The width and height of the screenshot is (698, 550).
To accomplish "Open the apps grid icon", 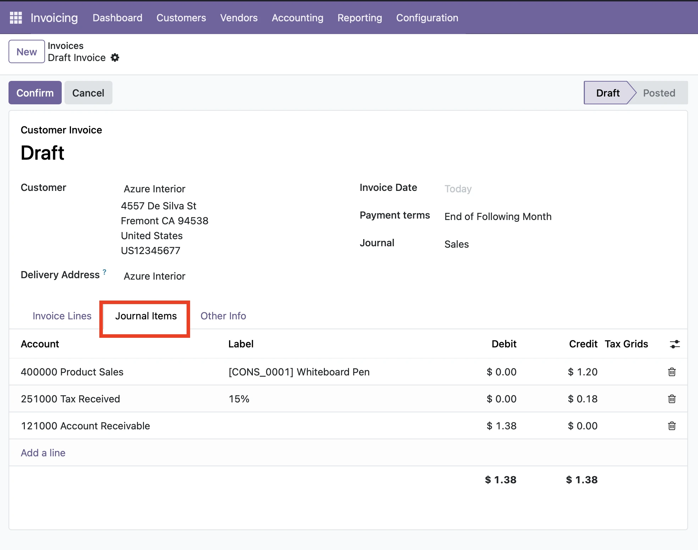I will (16, 17).
